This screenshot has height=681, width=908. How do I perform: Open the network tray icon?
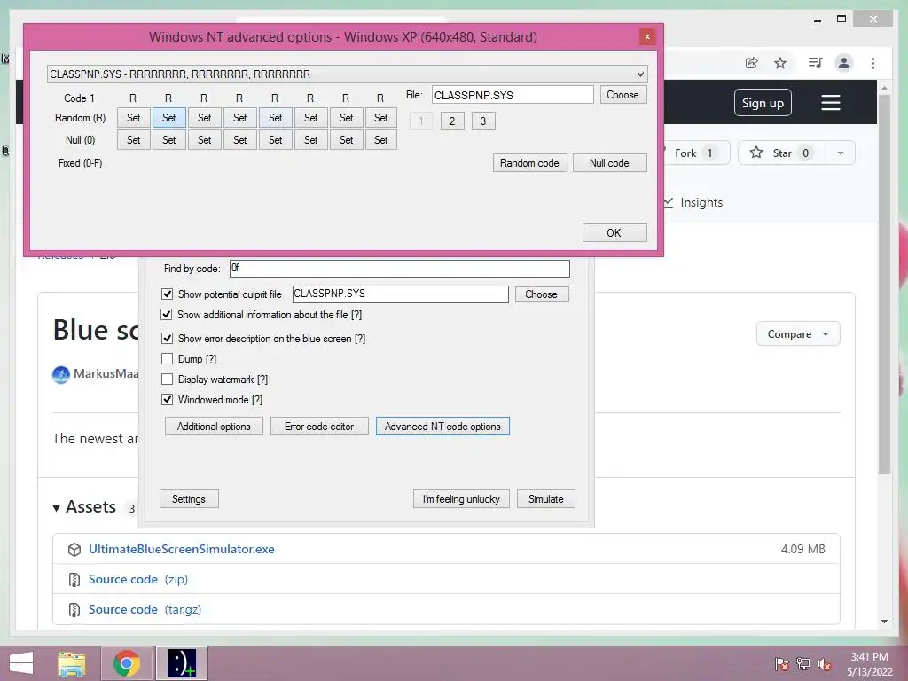tap(803, 663)
